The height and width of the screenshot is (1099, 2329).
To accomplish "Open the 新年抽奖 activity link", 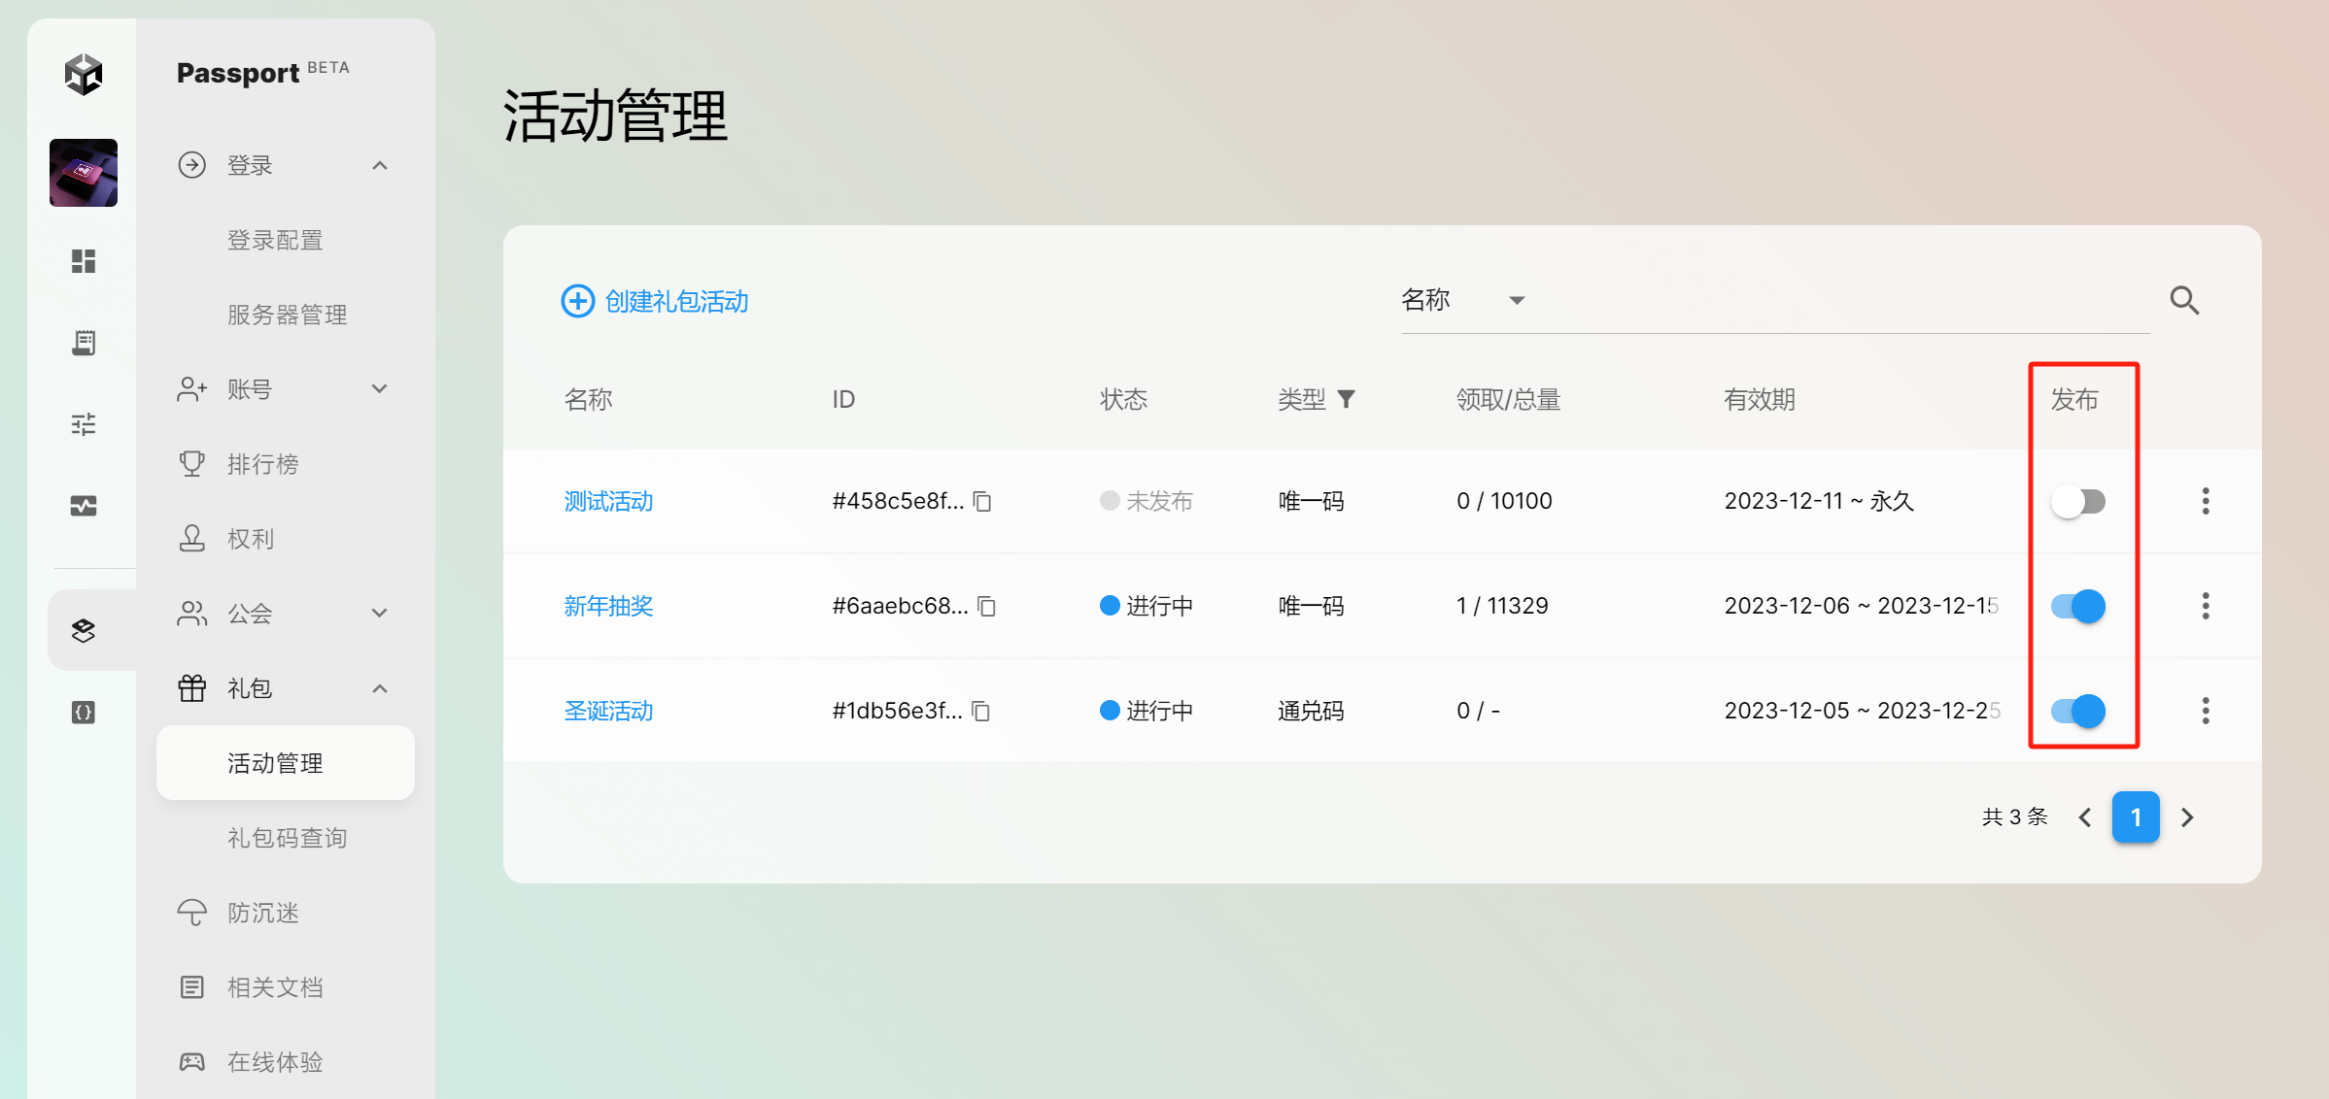I will 608,606.
